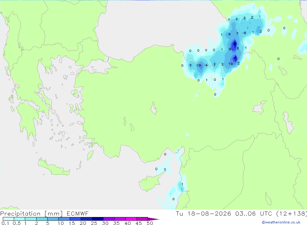The image size is (307, 225).
Task: Click the "Precipitation" title word
Action: tap(20, 214)
